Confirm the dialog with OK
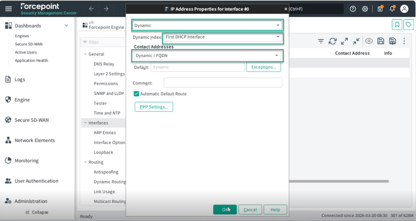This screenshot has height=221, width=416. [225, 209]
